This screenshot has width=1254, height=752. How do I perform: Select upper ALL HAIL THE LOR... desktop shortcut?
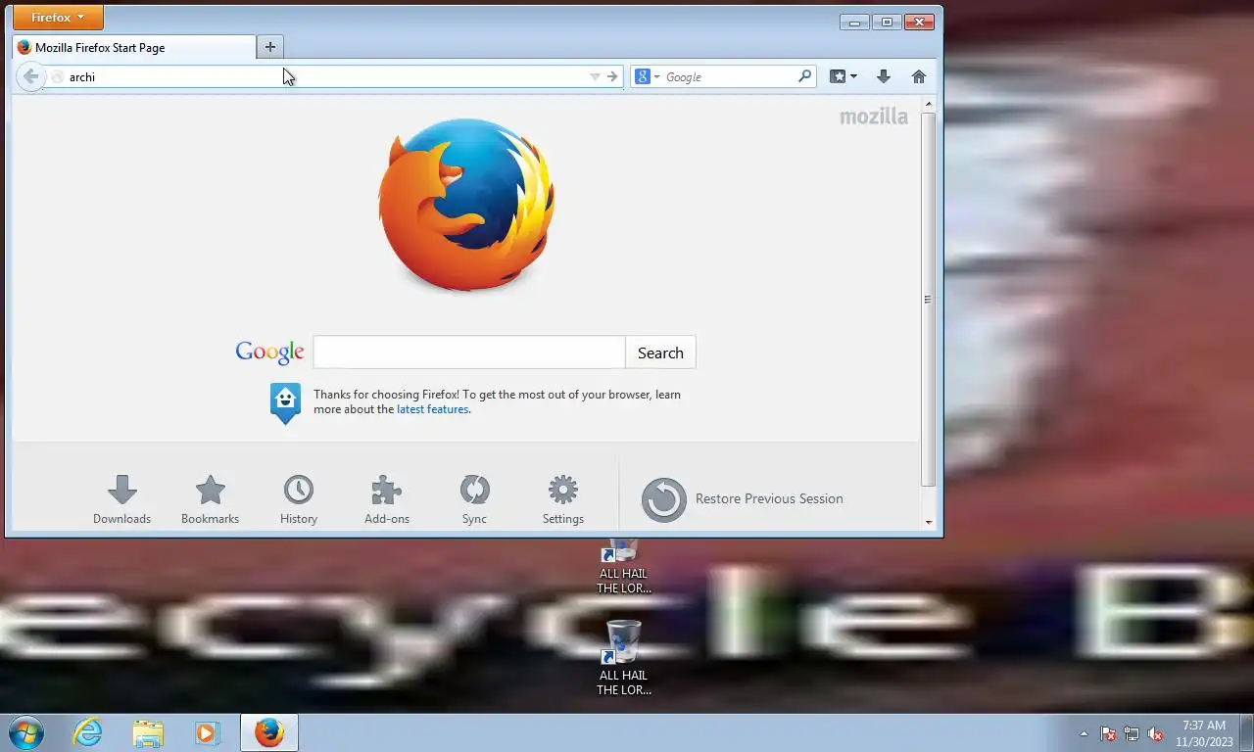pos(624,566)
